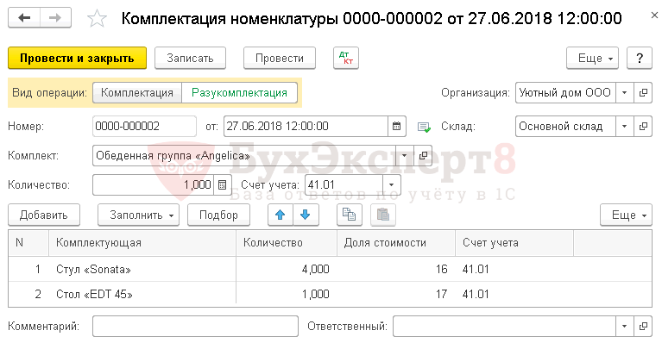Click the Количество field with 1,000
The height and width of the screenshot is (343, 662).
(x=154, y=184)
